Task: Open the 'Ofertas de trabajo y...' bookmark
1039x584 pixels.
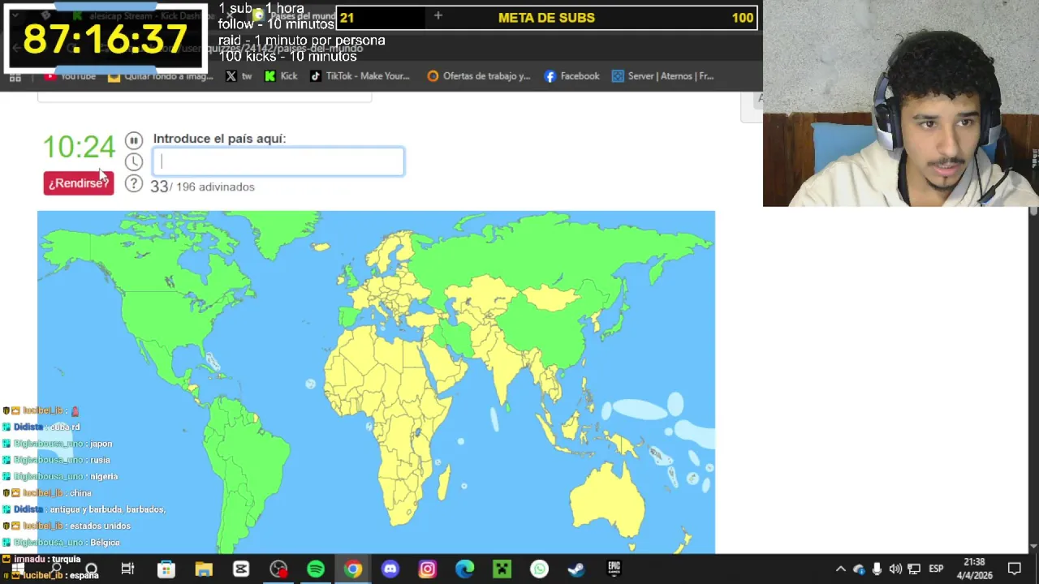Action: click(479, 76)
